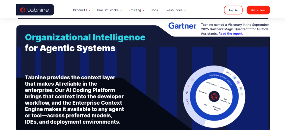Select the faded OpenAI icon on wheel
This screenshot has width=286, height=130.
[x=192, y=80]
